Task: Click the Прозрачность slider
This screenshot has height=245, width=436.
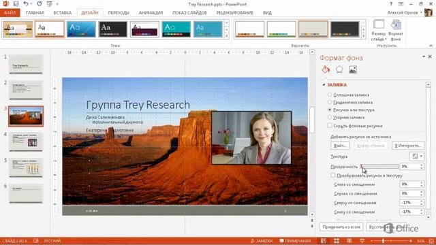Action: click(x=379, y=166)
